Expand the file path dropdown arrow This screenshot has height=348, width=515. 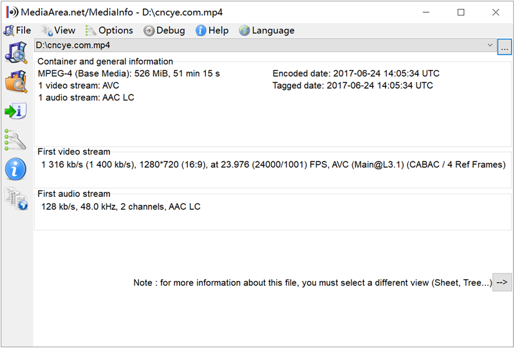point(490,46)
